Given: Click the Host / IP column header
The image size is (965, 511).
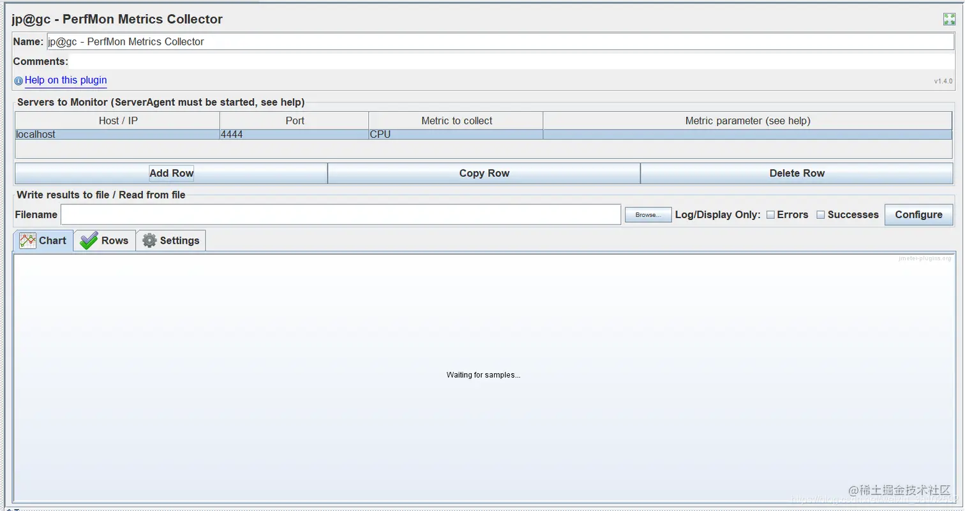Looking at the screenshot, I should 117,121.
